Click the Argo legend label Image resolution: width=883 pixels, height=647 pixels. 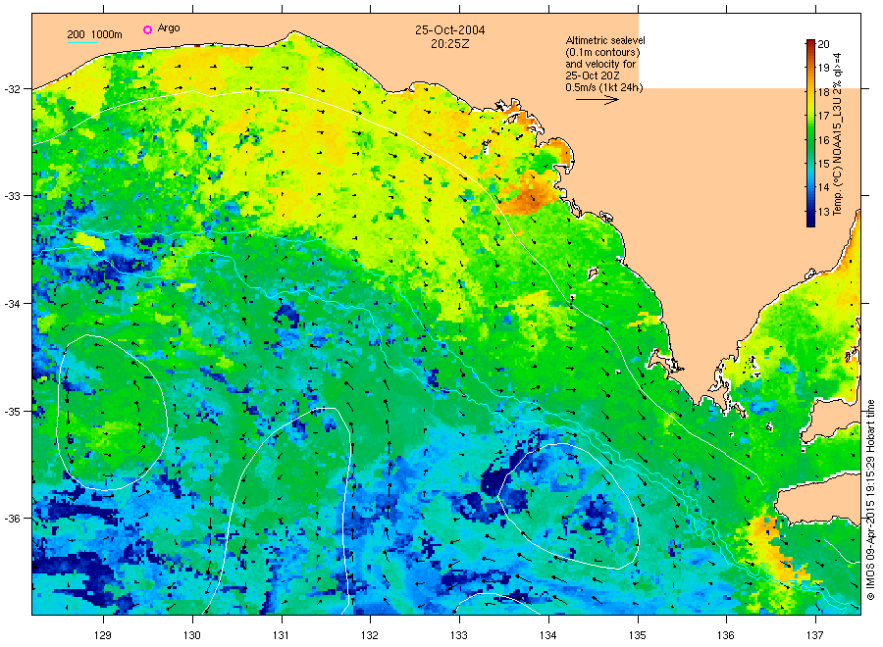click(169, 28)
